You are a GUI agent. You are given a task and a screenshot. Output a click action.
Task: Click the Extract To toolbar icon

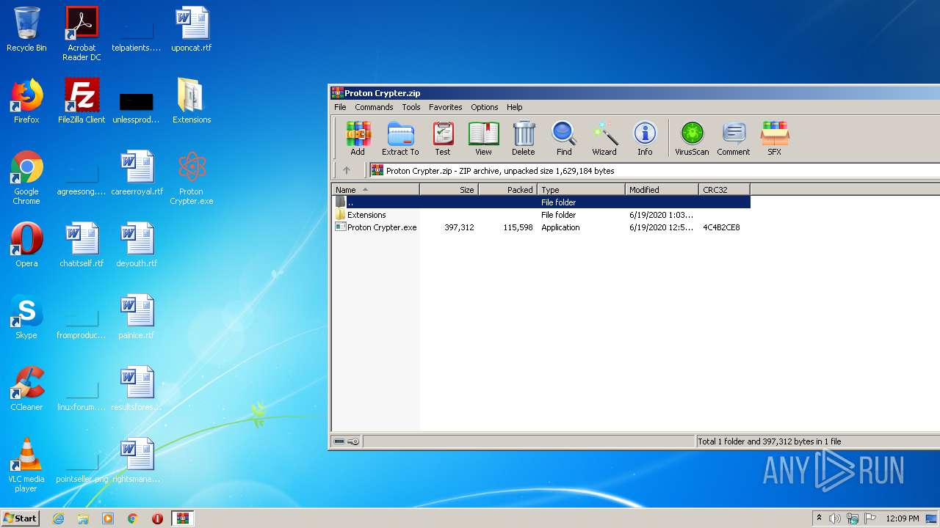point(400,139)
